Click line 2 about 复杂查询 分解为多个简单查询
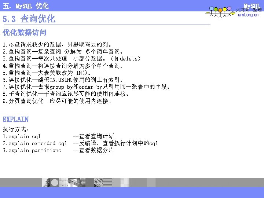This screenshot has width=264, height=198. point(63,52)
